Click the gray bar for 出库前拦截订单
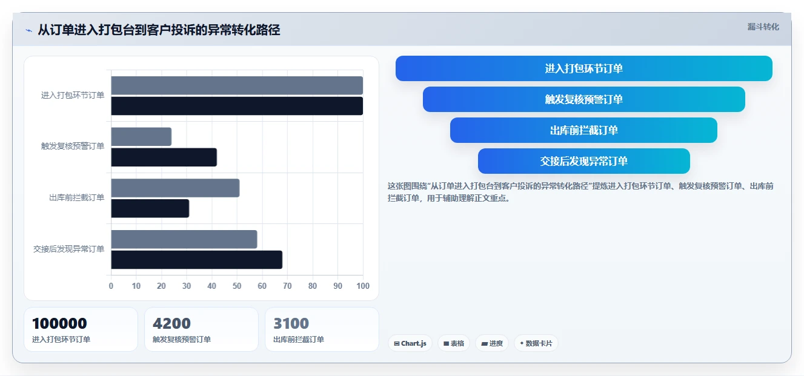 coord(175,188)
